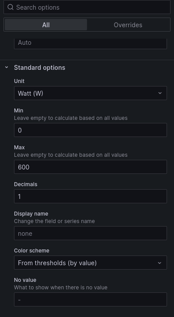Click the Display name label
The width and height of the screenshot is (174, 317).
point(31,214)
